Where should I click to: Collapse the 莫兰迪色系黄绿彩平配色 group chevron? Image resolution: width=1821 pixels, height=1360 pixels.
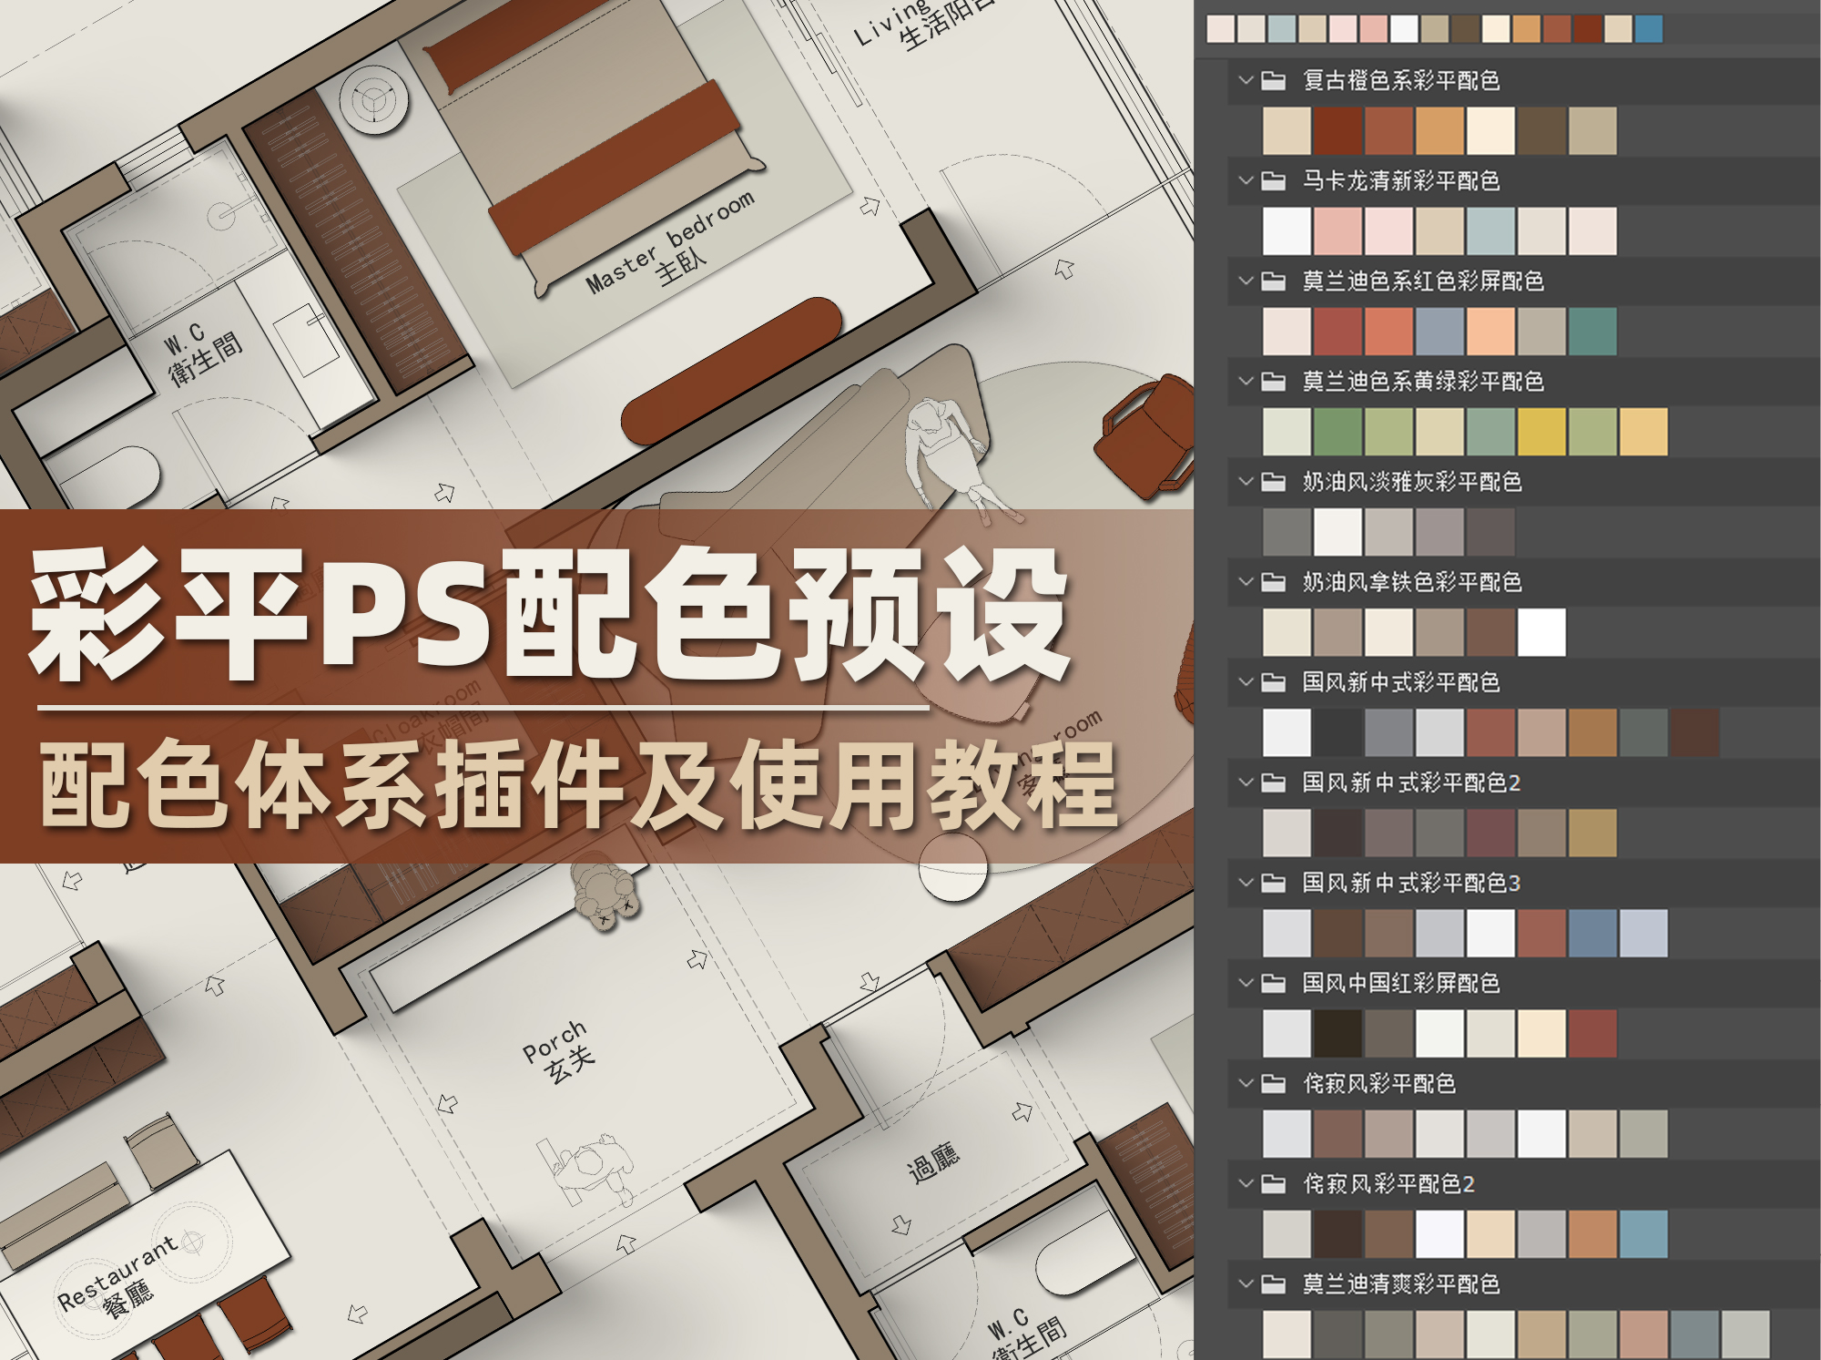coord(1246,381)
